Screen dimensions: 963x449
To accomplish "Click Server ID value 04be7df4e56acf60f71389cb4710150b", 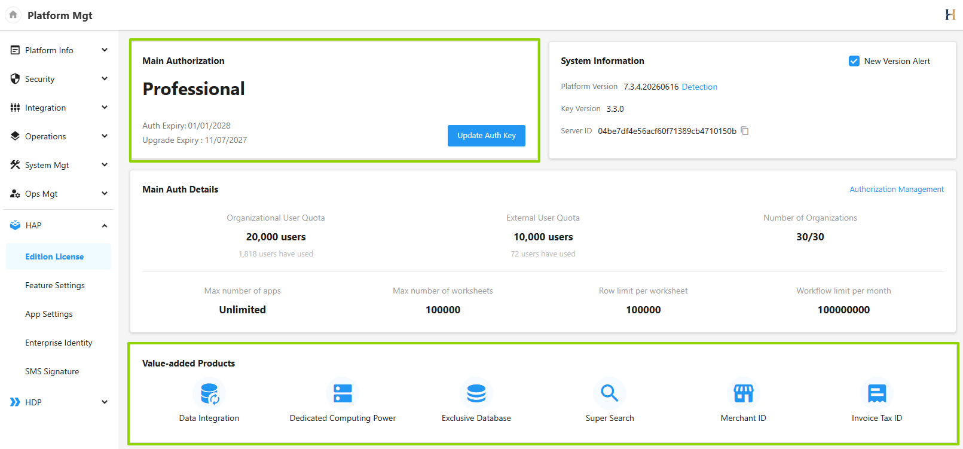I will pos(667,131).
